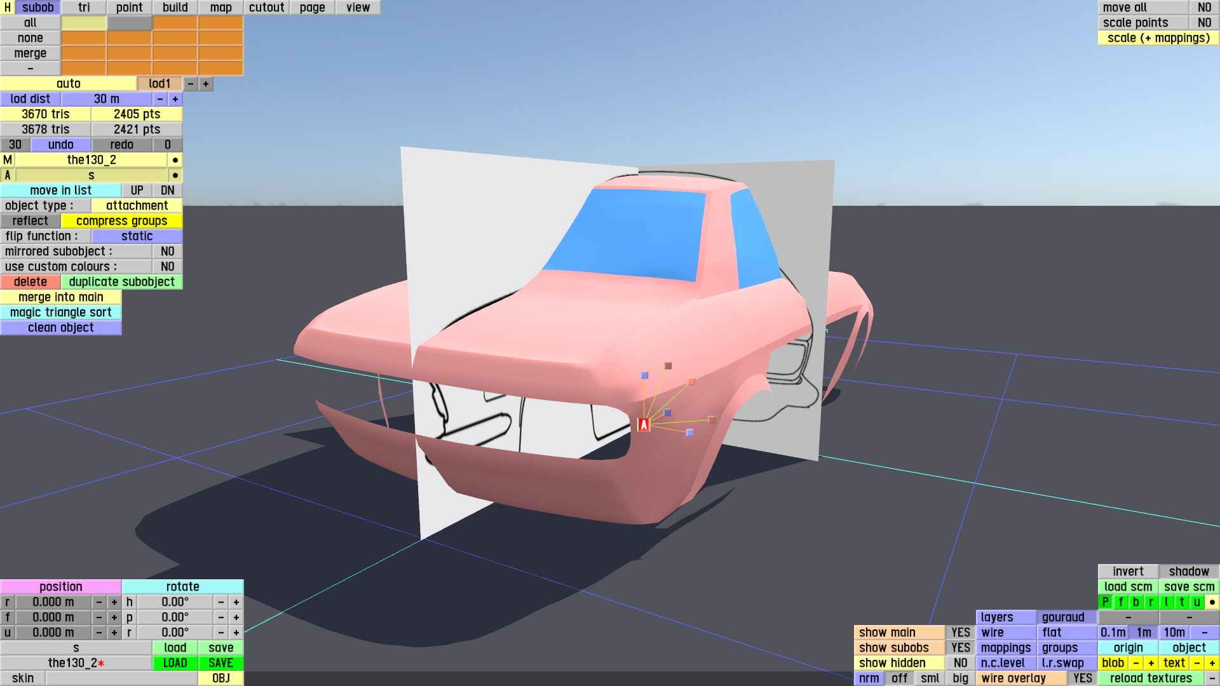
Task: Click the H hide-interface button
Action: click(7, 8)
